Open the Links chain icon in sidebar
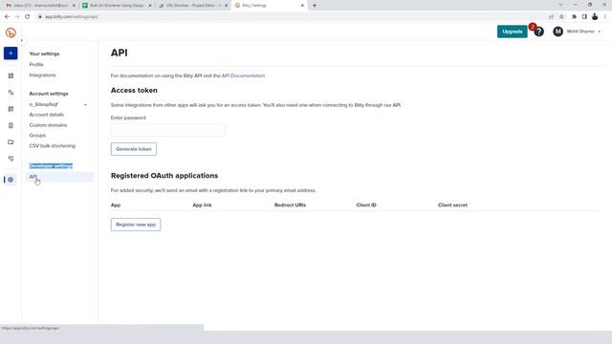Viewport: 612px width, 344px height. (x=11, y=93)
